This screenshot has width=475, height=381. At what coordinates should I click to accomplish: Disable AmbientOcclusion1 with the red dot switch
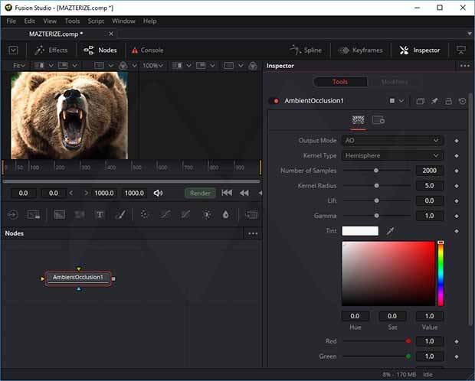coord(274,101)
